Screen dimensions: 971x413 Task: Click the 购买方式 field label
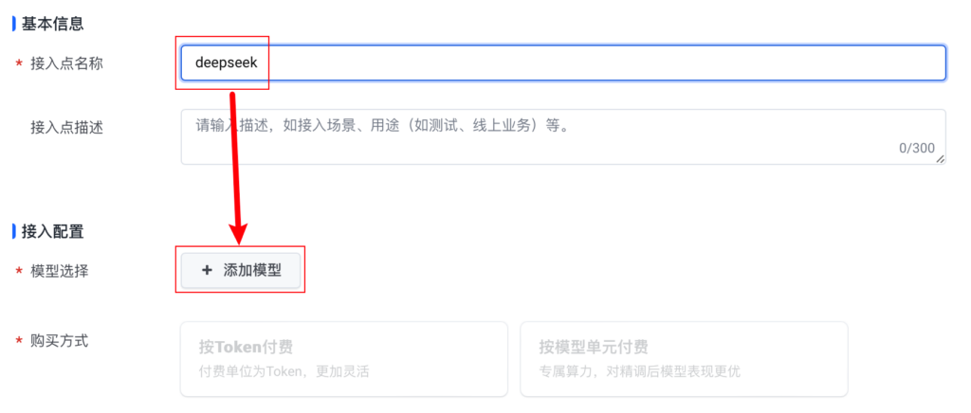60,340
